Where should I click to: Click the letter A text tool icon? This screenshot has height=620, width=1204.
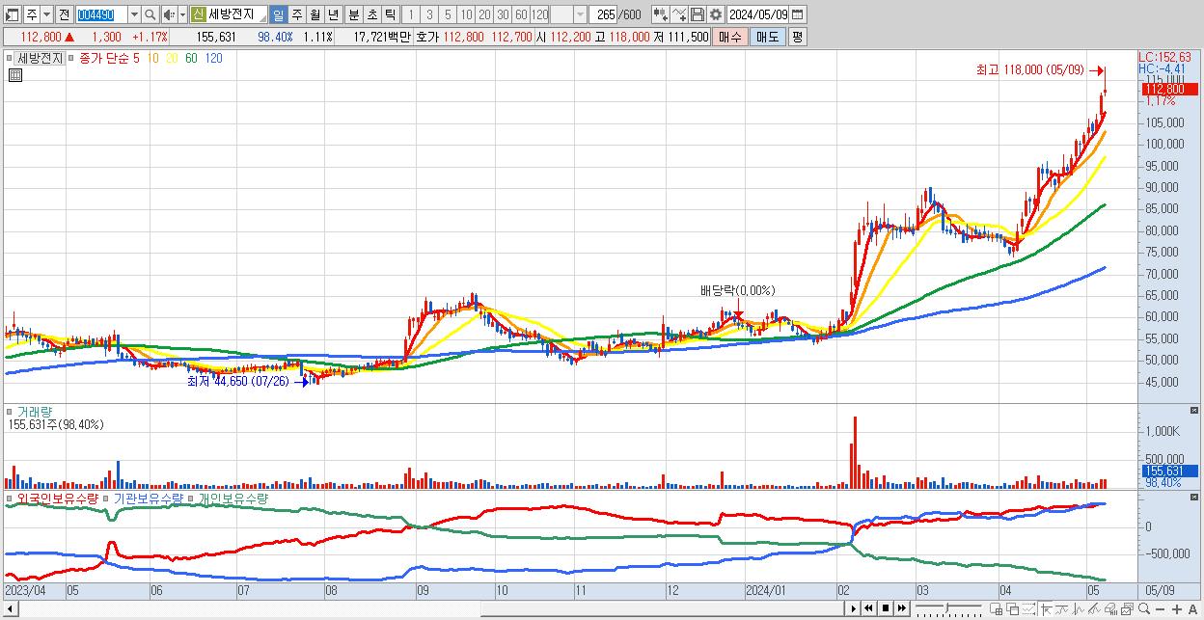pos(1192,609)
